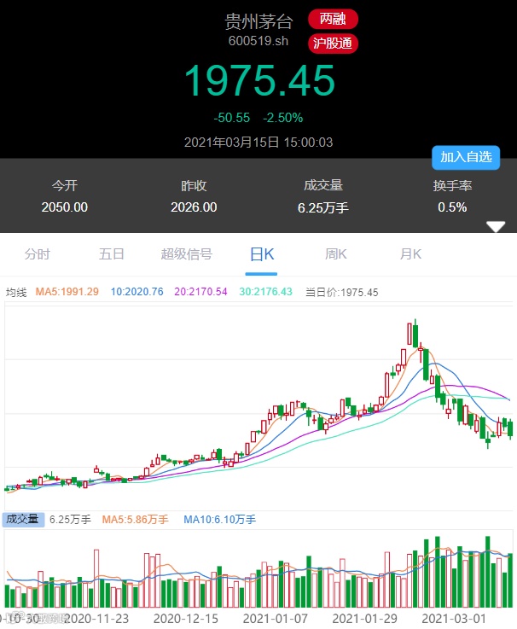This screenshot has height=629, width=517.
Task: Click the 成交量 value 6.25万手 in header
Action: (x=322, y=207)
